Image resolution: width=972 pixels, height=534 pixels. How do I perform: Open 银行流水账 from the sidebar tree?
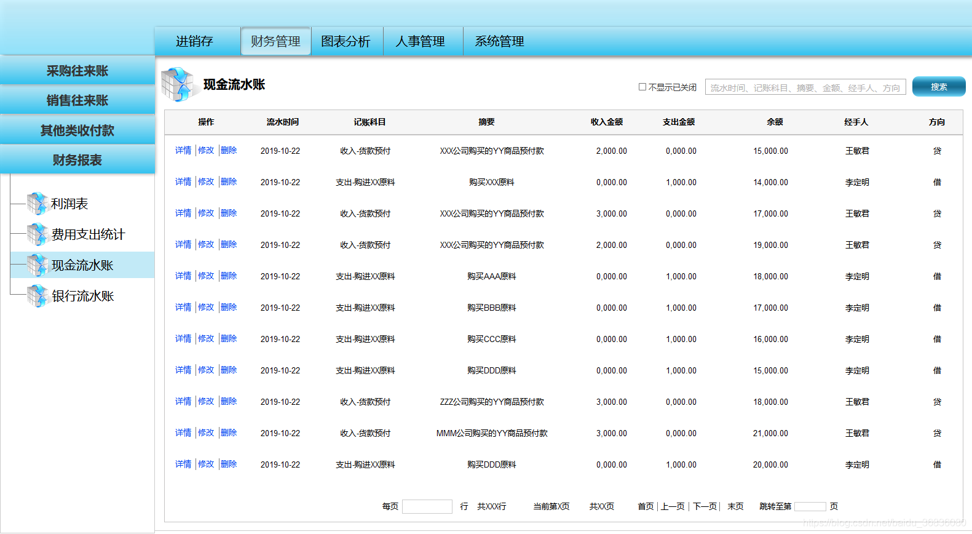coord(82,296)
